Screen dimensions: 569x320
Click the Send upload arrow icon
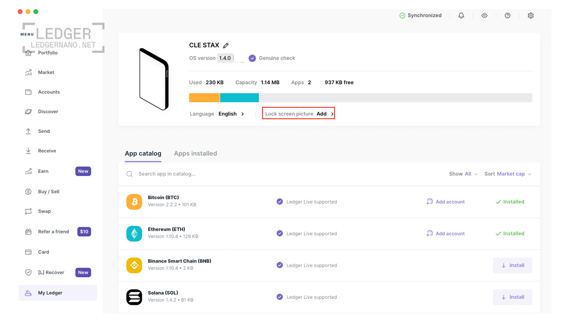click(28, 131)
